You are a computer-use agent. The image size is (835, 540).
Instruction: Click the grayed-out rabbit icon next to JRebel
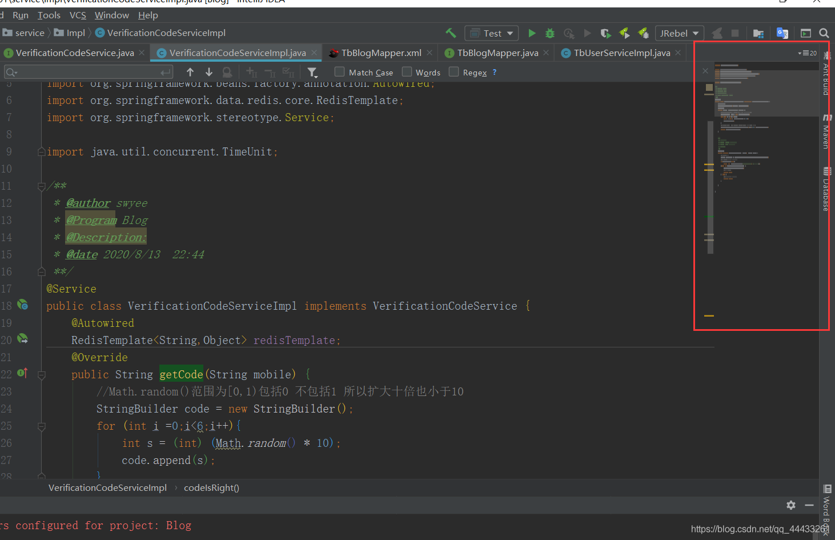click(x=717, y=33)
